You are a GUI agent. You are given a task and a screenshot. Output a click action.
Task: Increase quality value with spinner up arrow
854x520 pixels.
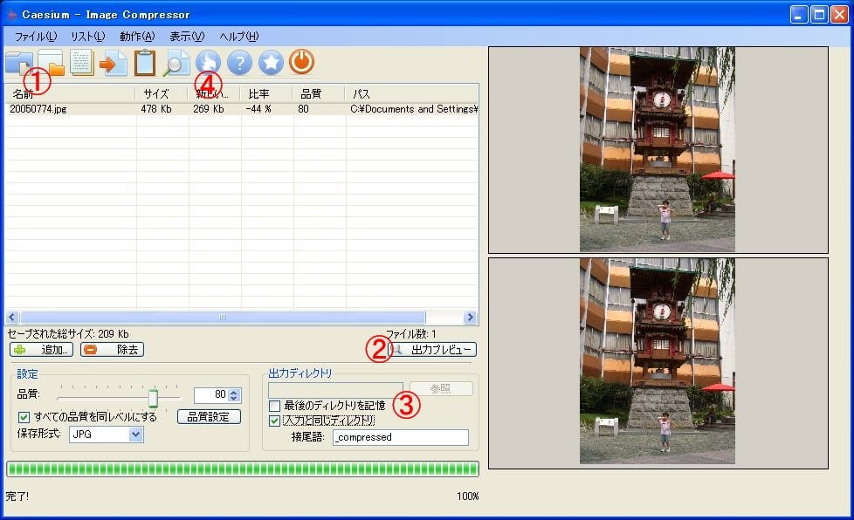point(233,392)
